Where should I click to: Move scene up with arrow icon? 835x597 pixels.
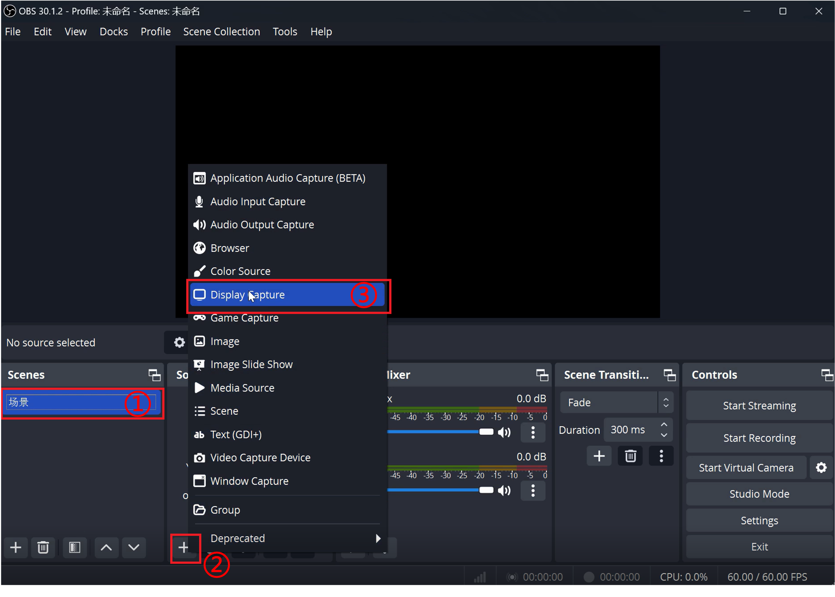(106, 547)
